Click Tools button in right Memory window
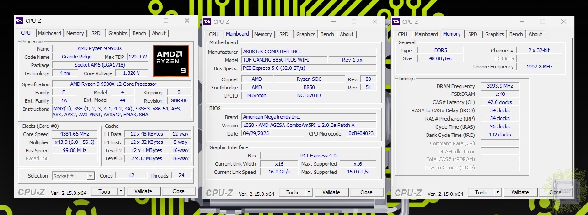 click(x=481, y=192)
